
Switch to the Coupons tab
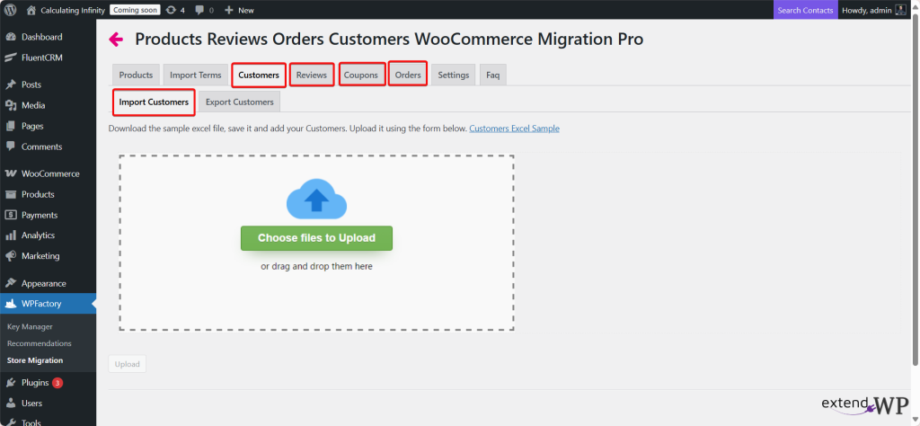pos(361,75)
